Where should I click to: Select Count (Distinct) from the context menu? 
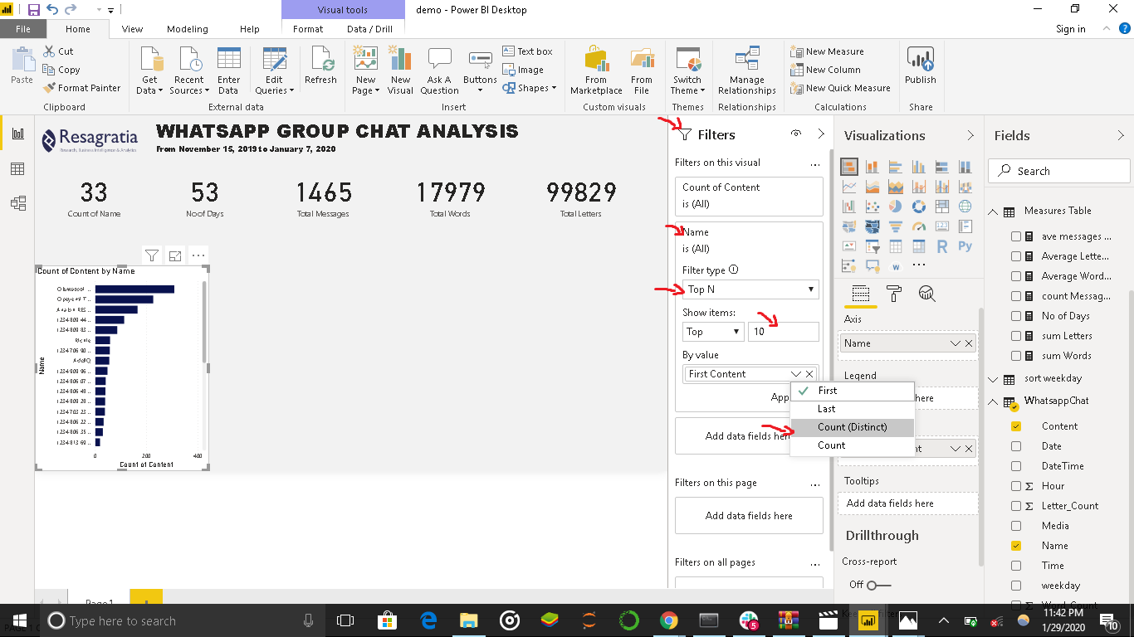click(852, 426)
